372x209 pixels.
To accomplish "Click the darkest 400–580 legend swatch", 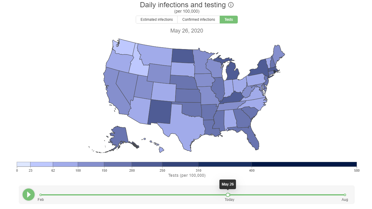I will coord(304,164).
